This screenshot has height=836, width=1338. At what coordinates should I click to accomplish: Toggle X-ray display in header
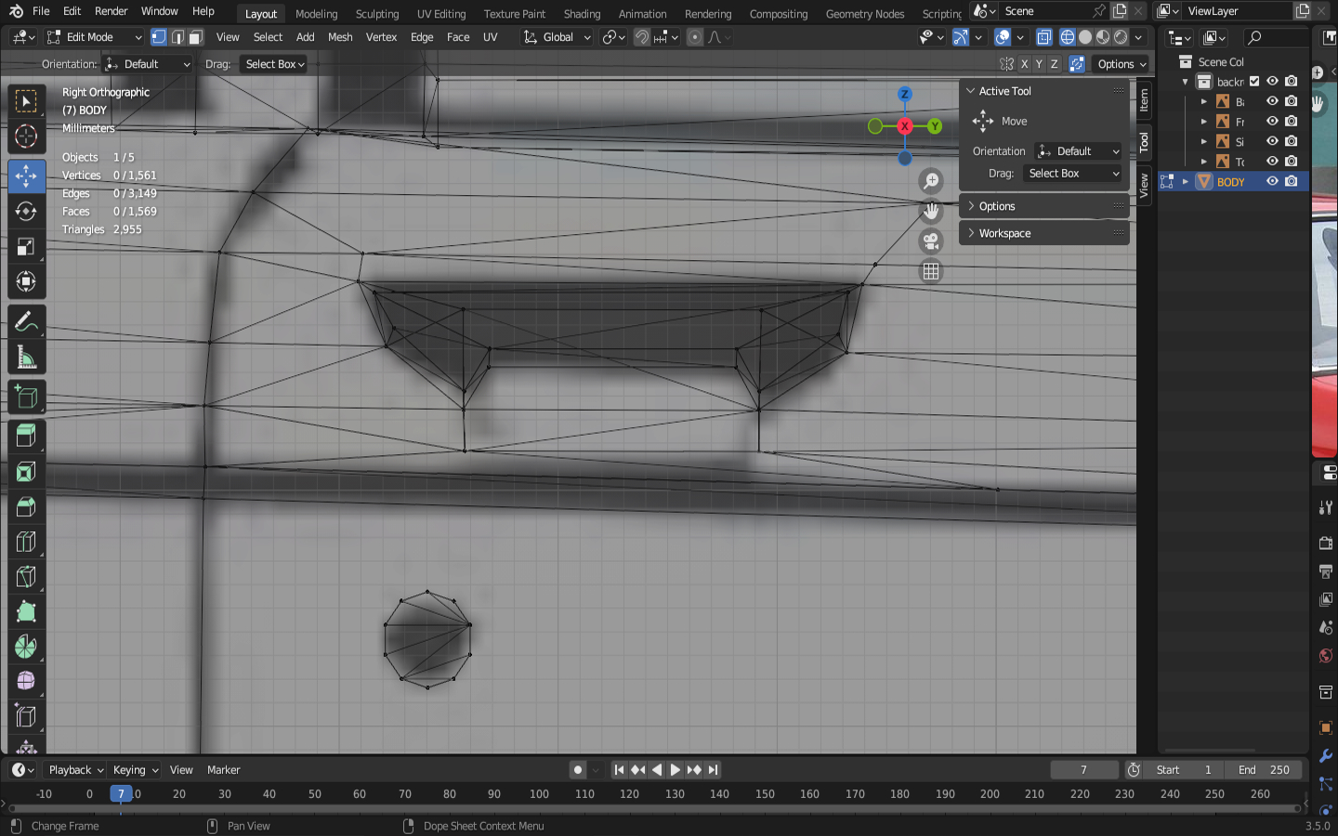pos(1043,37)
